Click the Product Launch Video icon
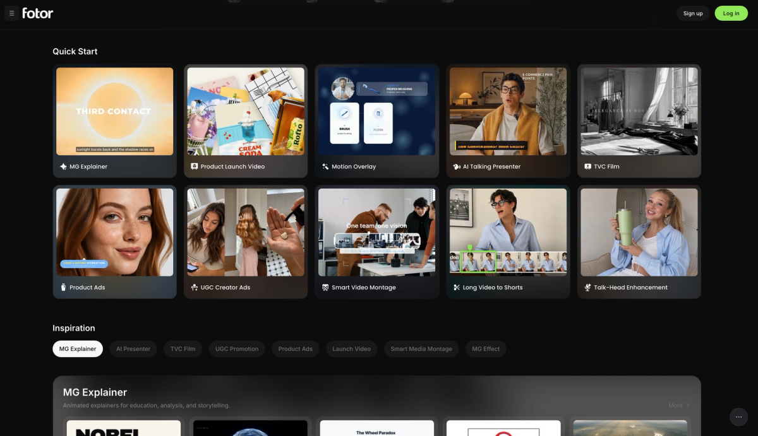Screen dimensions: 758x436 point(195,167)
